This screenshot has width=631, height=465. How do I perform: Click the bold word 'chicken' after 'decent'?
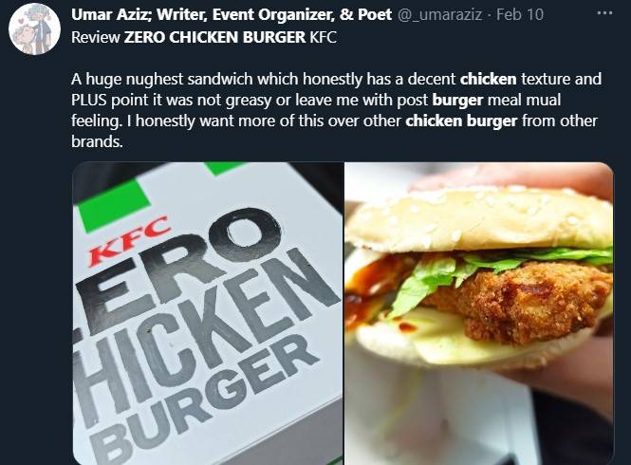[x=488, y=79]
